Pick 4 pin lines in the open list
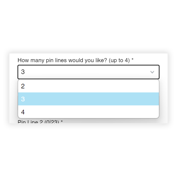Viewport: 177px width, 177px height. pyautogui.click(x=88, y=112)
